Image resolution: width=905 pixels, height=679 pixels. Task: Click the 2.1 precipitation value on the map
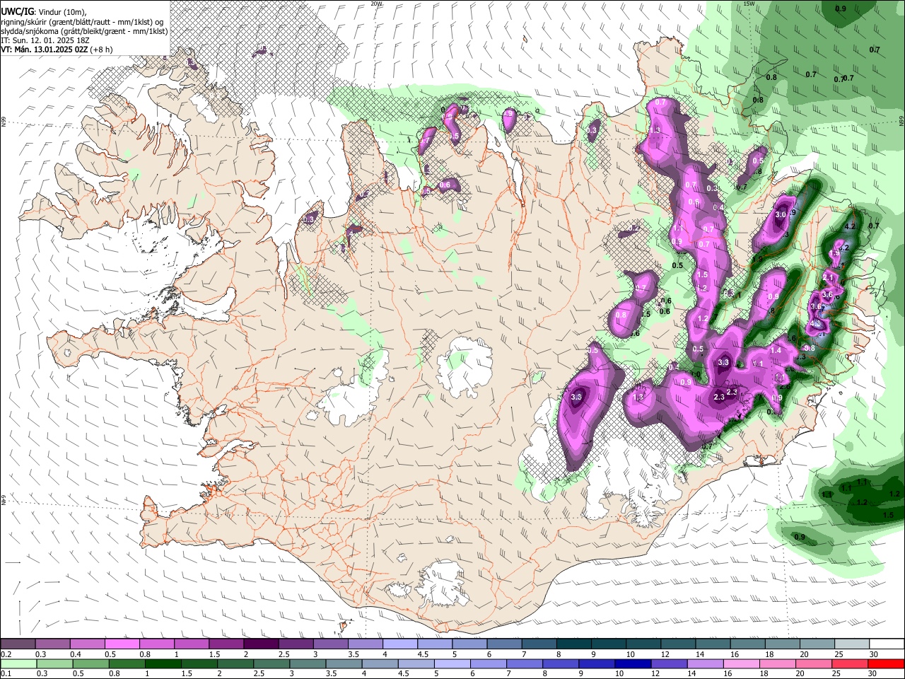tap(829, 279)
